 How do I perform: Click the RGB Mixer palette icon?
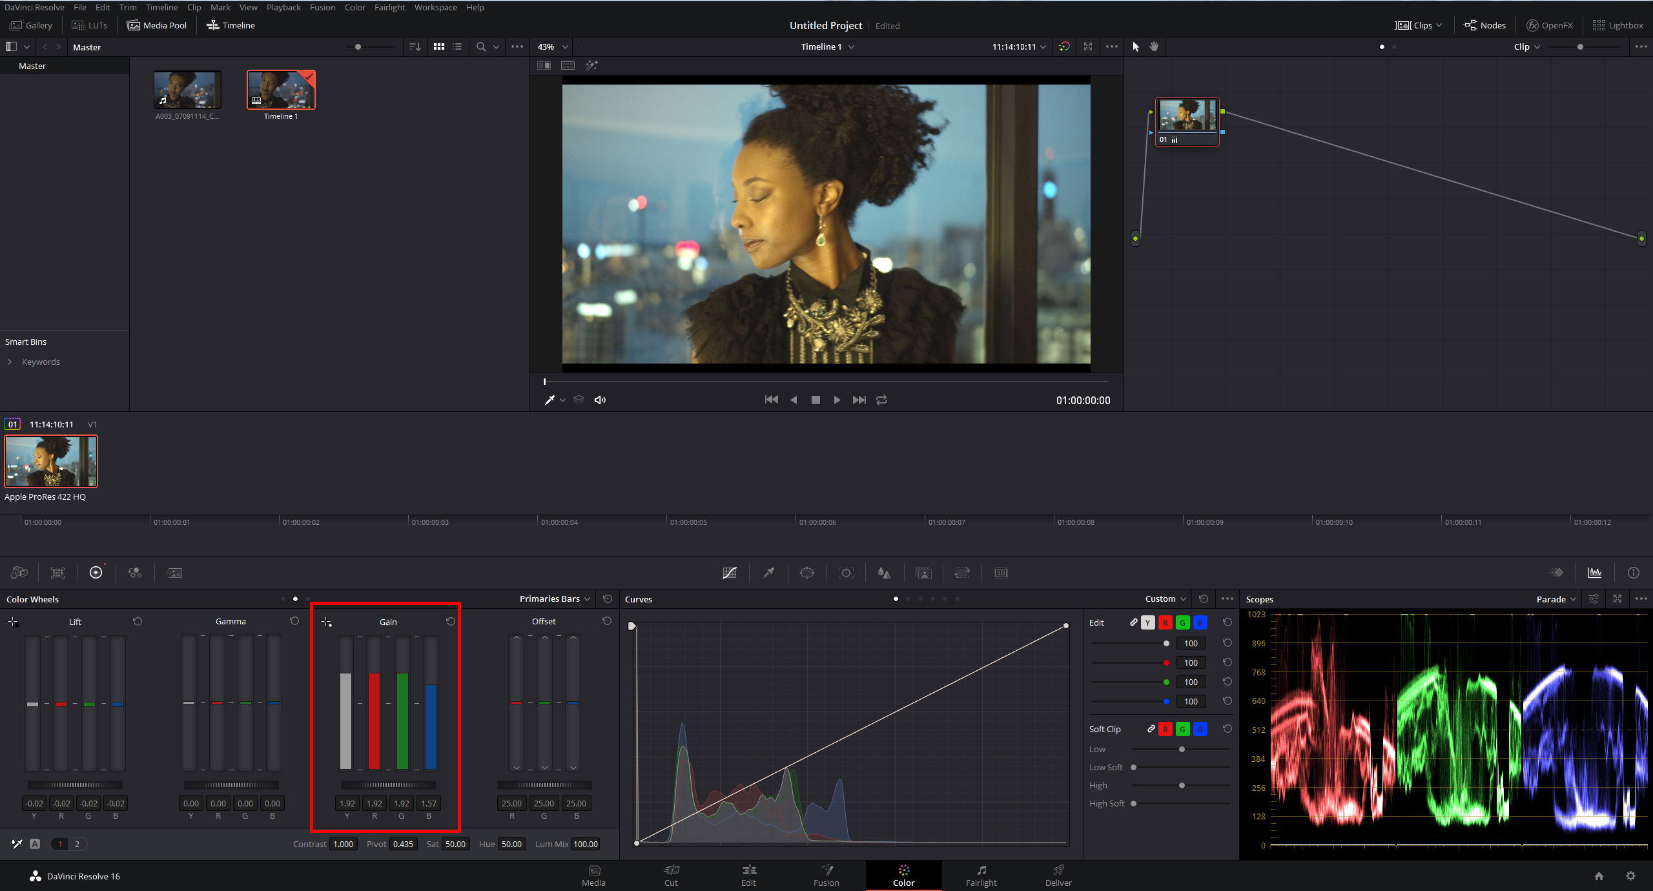click(x=135, y=573)
